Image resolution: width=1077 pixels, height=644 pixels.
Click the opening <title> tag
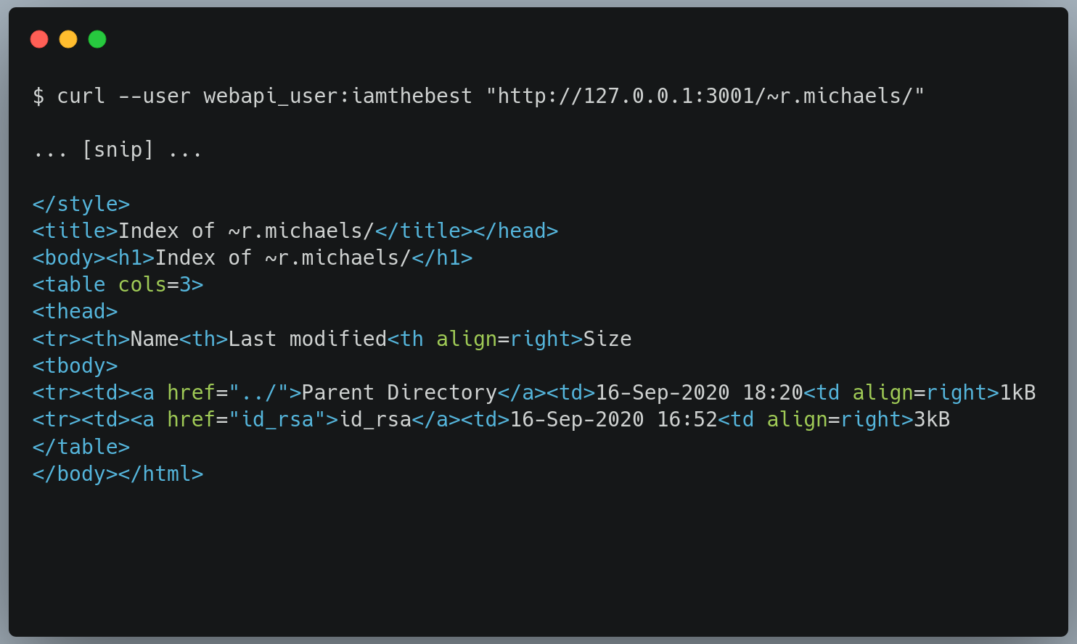click(75, 231)
